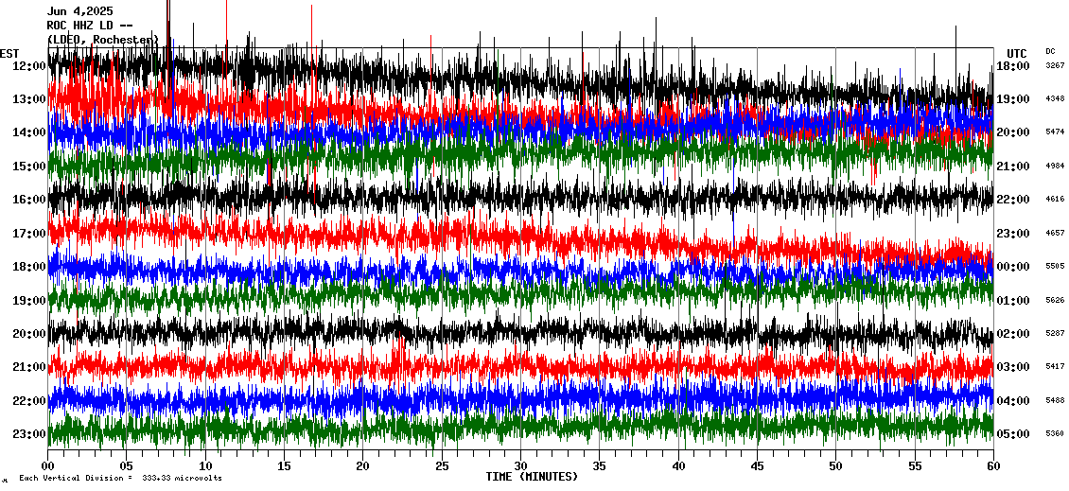The height and width of the screenshot is (491, 1069).
Task: Select the 23:00 EST row label
Action: [29, 434]
